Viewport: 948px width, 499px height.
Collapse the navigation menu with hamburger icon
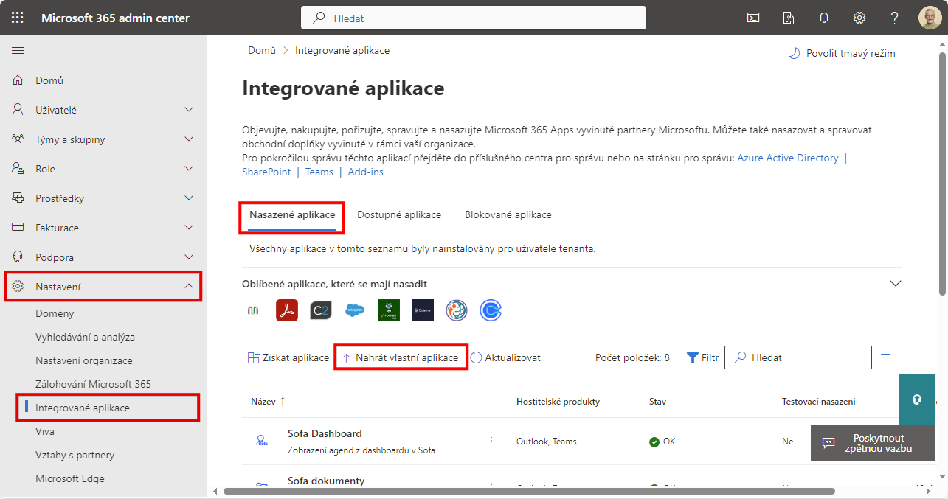18,51
